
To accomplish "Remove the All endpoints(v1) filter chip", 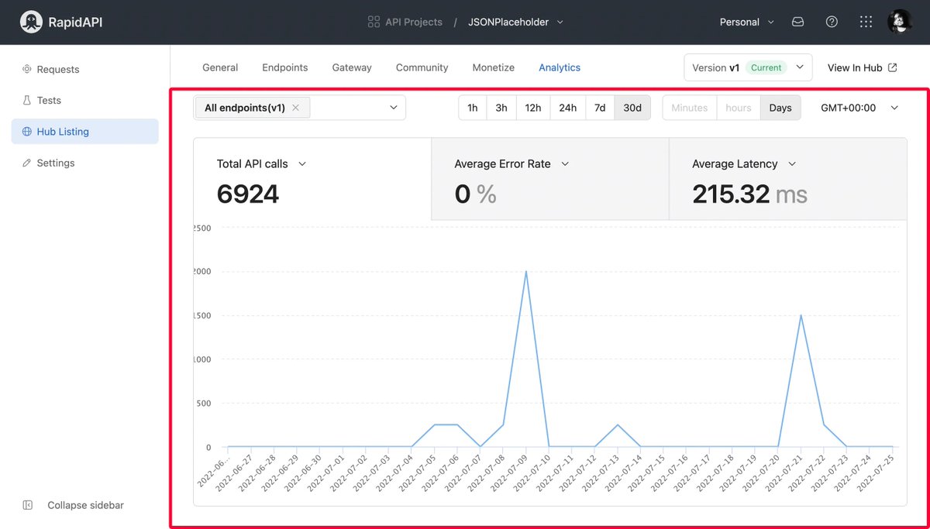I will 295,108.
